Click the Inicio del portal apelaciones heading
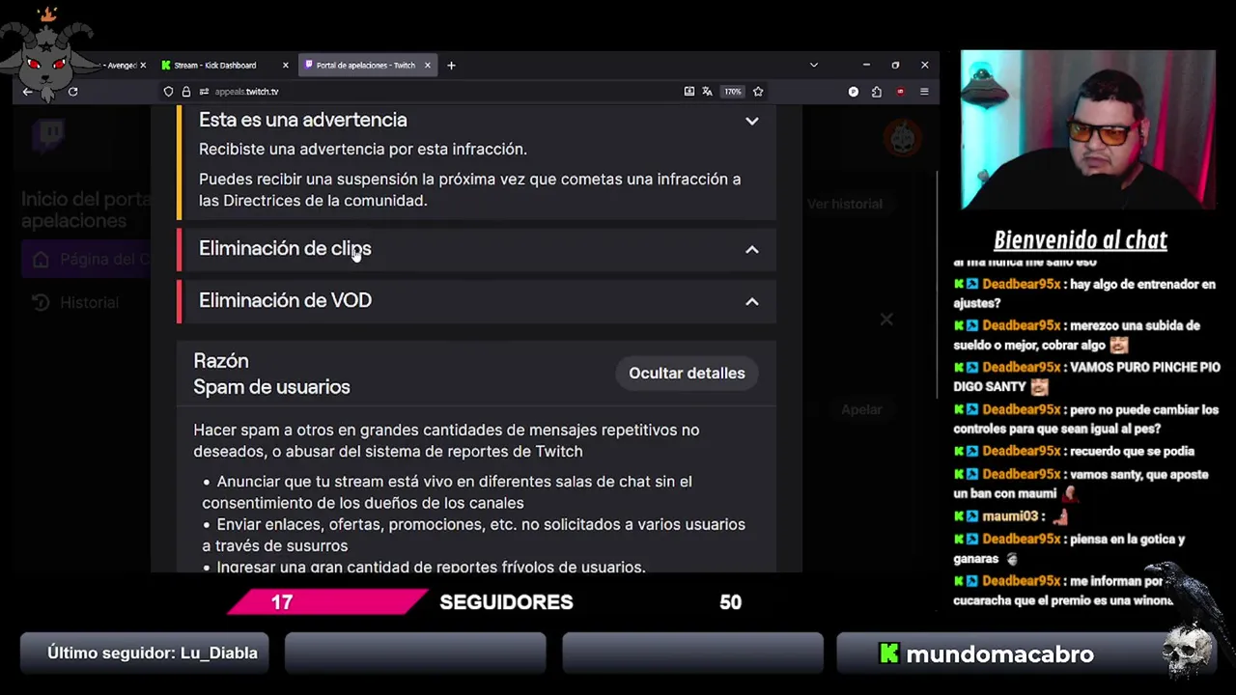Viewport: 1236px width, 695px height. point(85,209)
